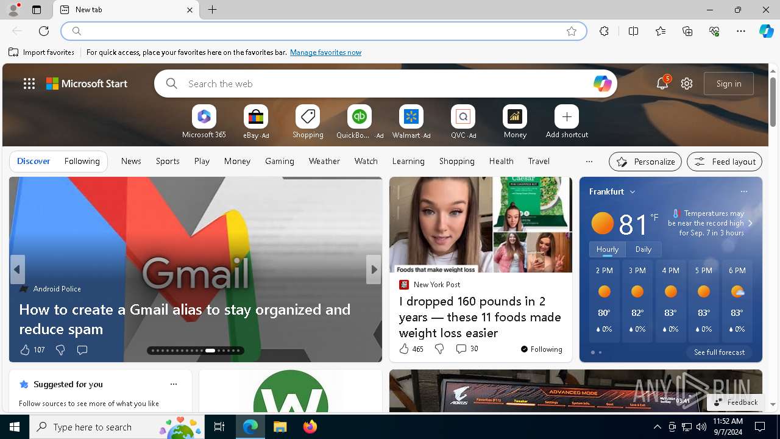This screenshot has width=780, height=439.
Task: Open Microsoft Start page settings gear
Action: [x=687, y=84]
